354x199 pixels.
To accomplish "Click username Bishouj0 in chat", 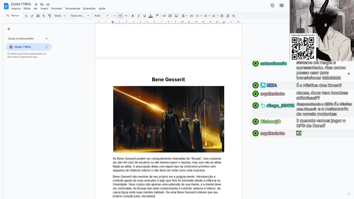I will [x=270, y=122].
